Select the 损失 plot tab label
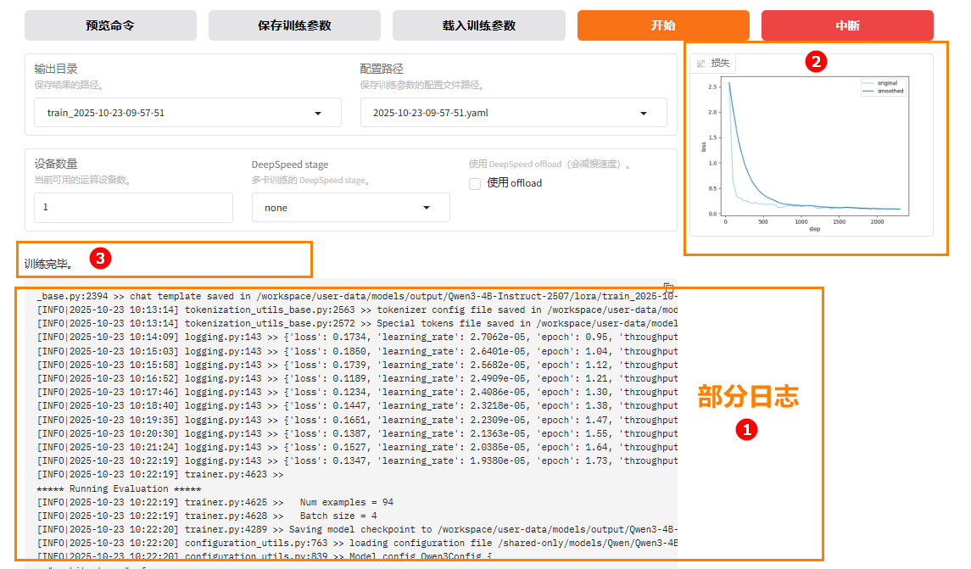The width and height of the screenshot is (971, 569). click(720, 64)
